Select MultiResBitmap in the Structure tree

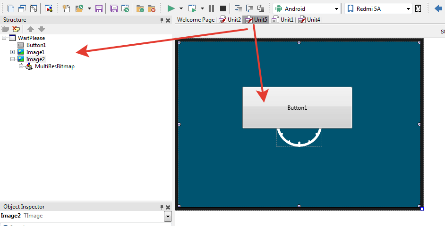[54, 66]
